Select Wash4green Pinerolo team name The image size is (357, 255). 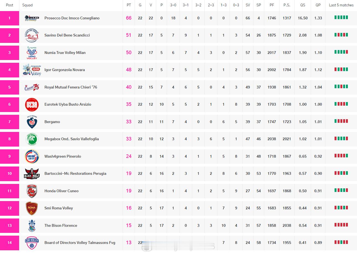coord(63,157)
